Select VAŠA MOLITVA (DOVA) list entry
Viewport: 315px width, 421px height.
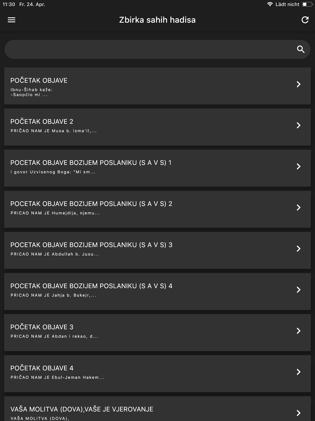click(157, 409)
